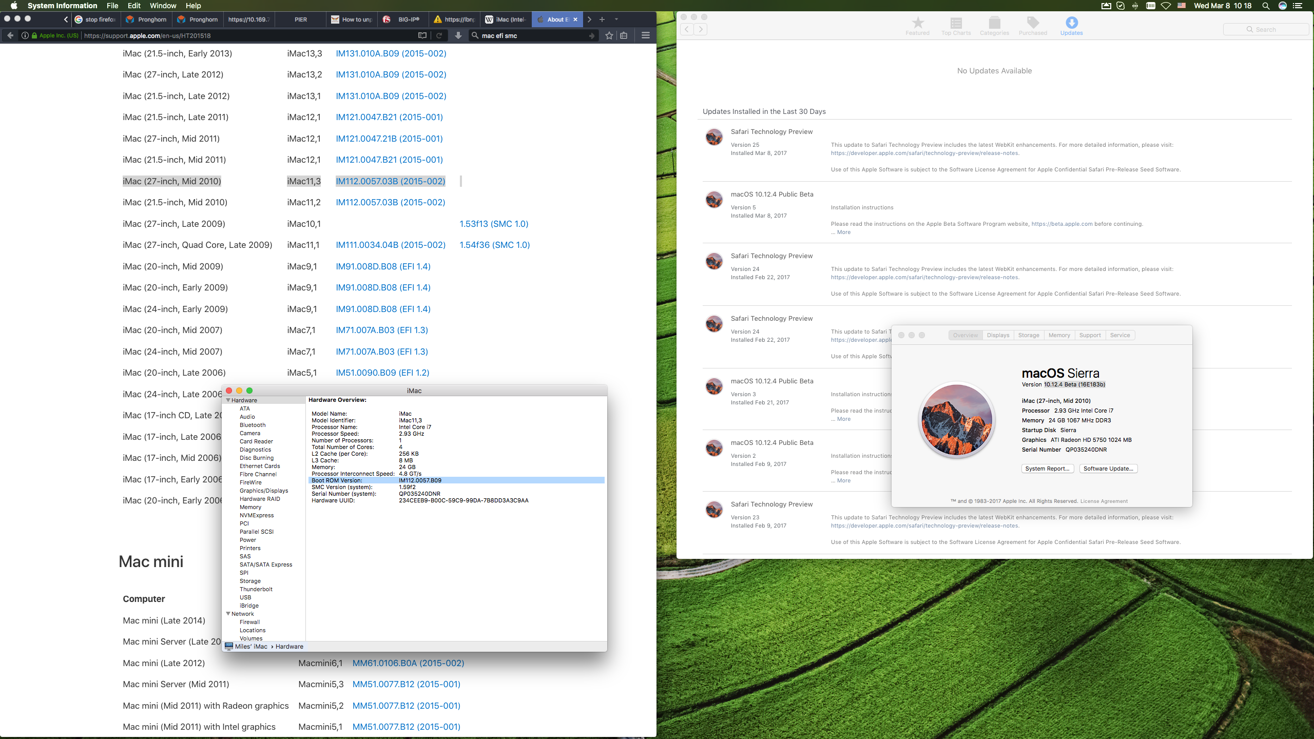Viewport: 1314px width, 739px height.
Task: Open 1.53f13 (SMC 1.0) link
Action: [x=494, y=224]
